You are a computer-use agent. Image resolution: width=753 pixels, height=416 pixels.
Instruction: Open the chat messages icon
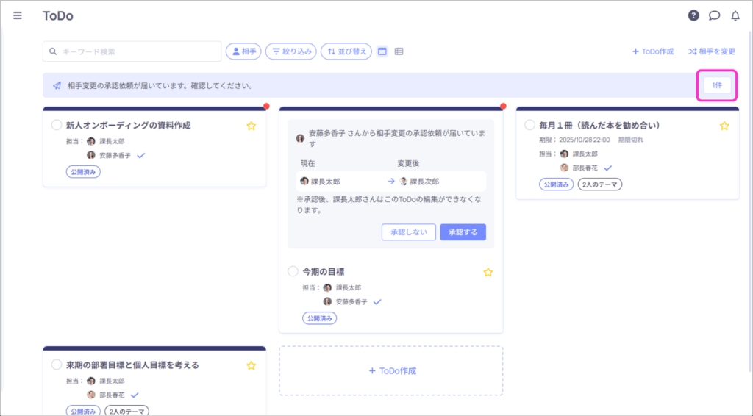(x=714, y=15)
